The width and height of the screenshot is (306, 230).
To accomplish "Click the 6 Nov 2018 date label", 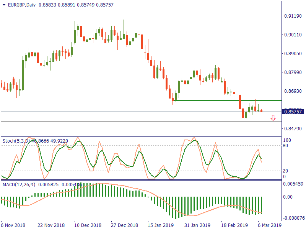I will pos(13,225).
